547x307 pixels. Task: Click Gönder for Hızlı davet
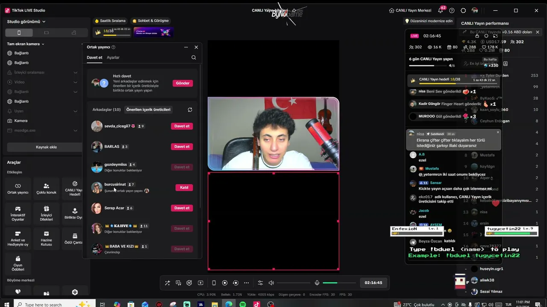[182, 83]
